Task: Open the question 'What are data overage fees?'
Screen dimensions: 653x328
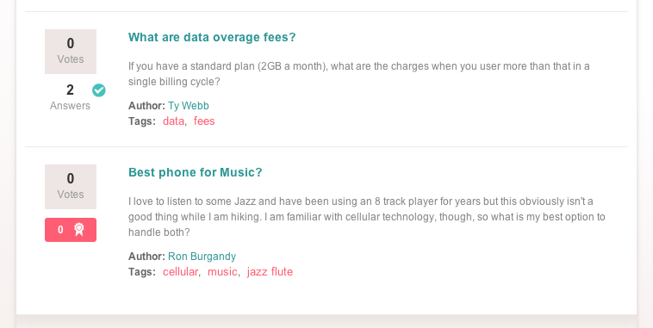Action: click(212, 38)
